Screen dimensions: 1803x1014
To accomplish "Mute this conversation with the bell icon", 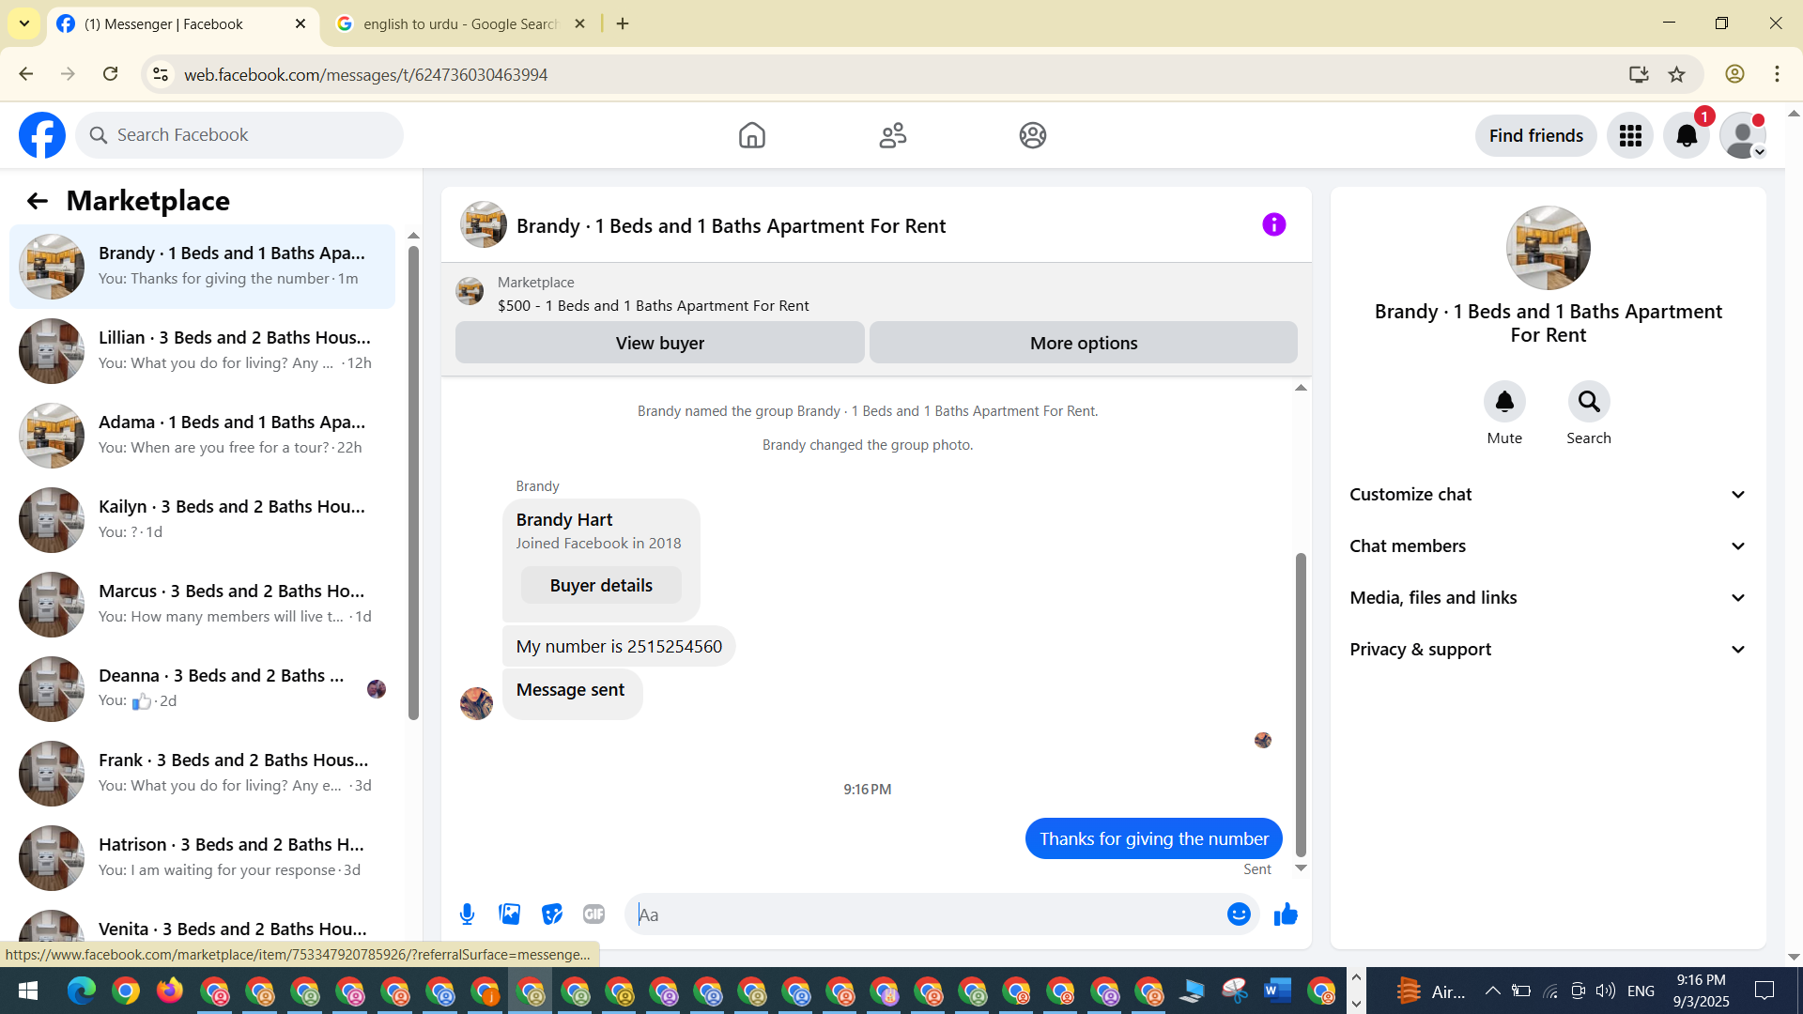I will 1504,402.
